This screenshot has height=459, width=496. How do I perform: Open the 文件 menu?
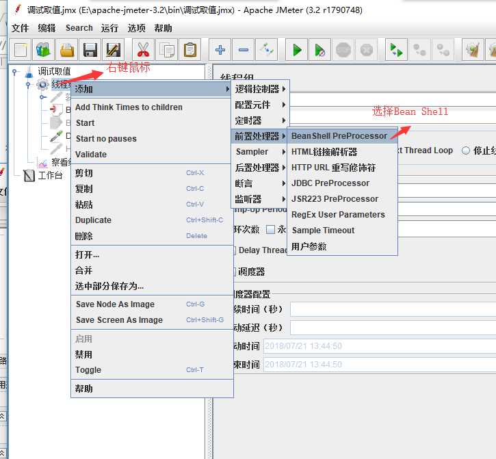[x=21, y=28]
